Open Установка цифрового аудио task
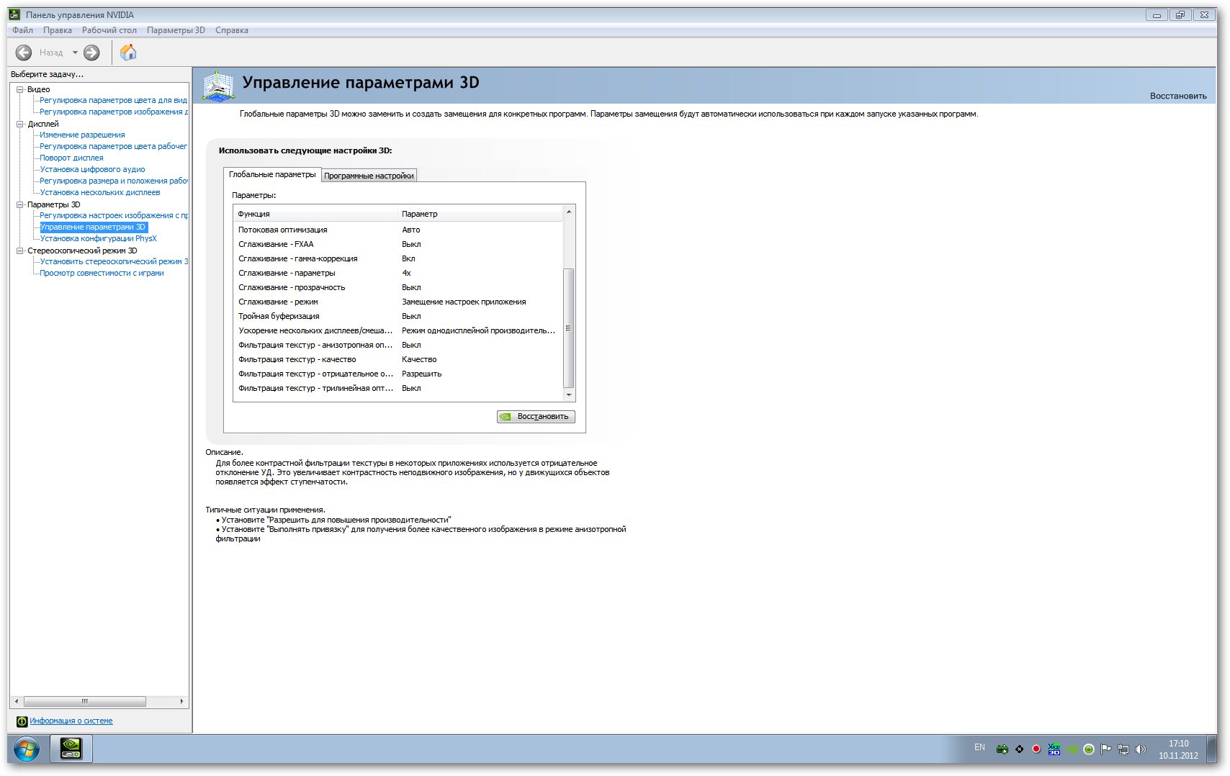 92,169
